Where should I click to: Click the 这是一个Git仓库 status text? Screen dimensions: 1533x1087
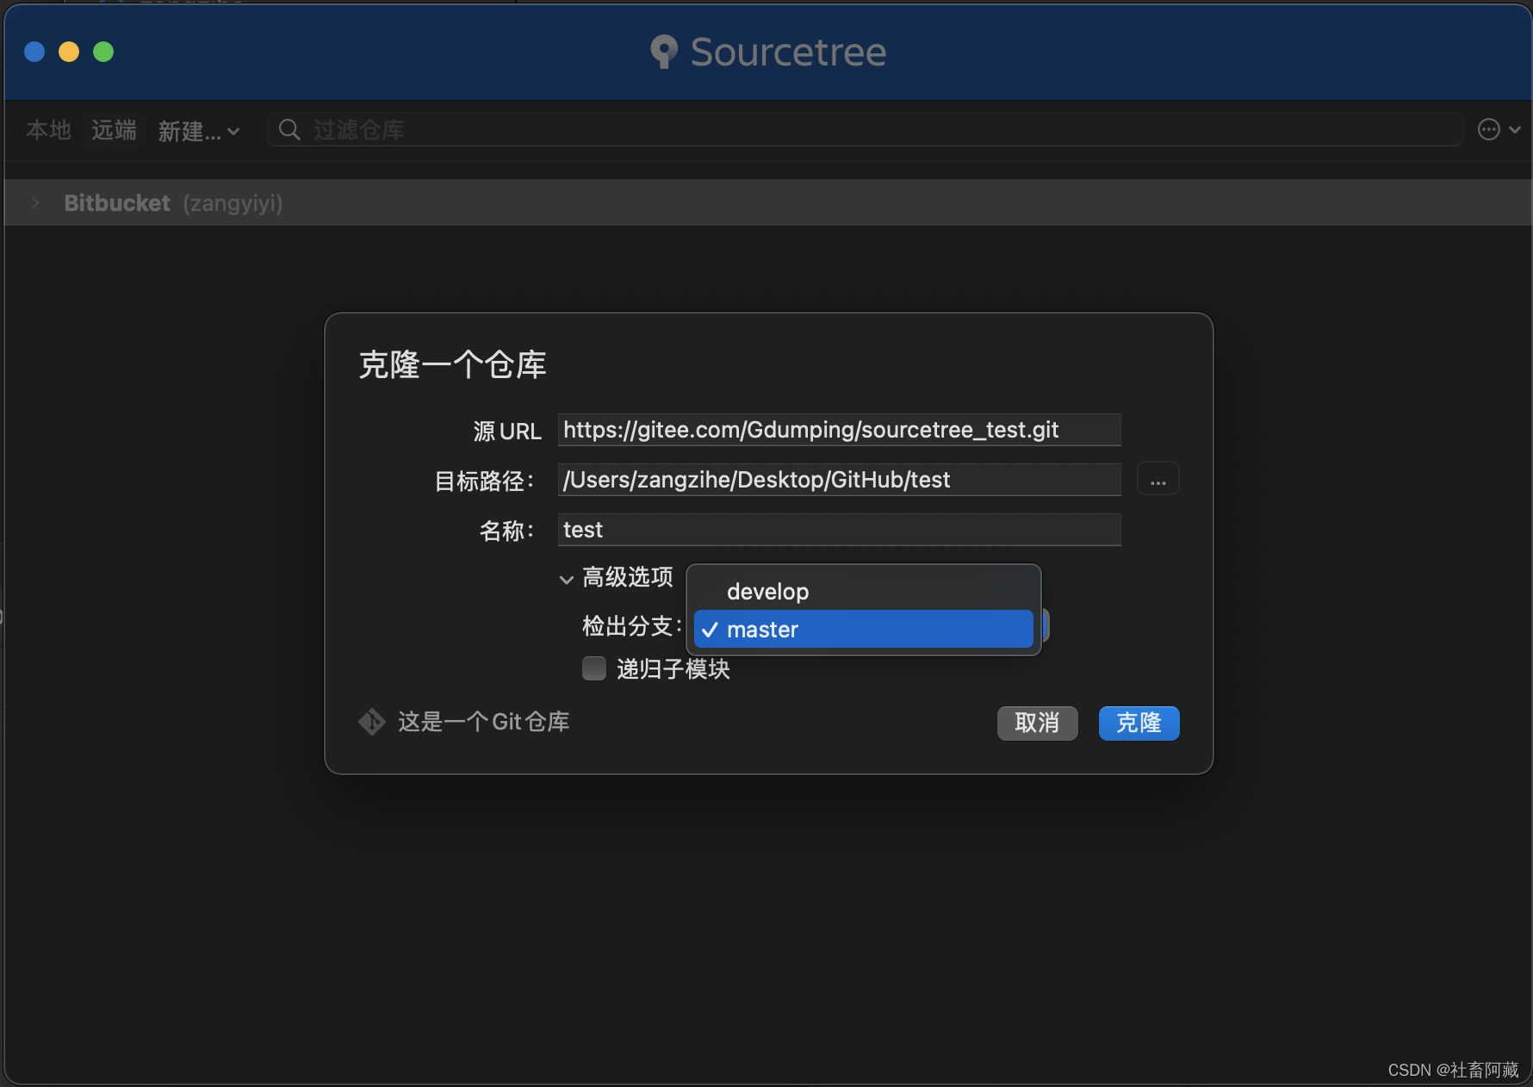(483, 722)
